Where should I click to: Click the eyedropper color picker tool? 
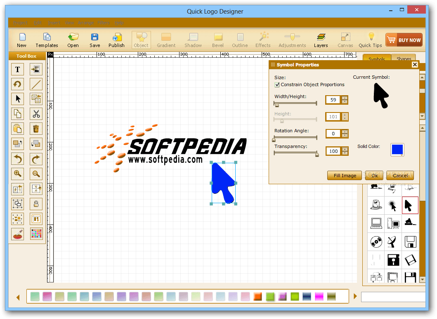tap(18, 234)
